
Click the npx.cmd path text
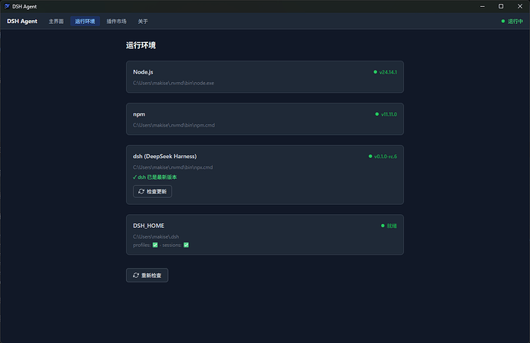173,167
